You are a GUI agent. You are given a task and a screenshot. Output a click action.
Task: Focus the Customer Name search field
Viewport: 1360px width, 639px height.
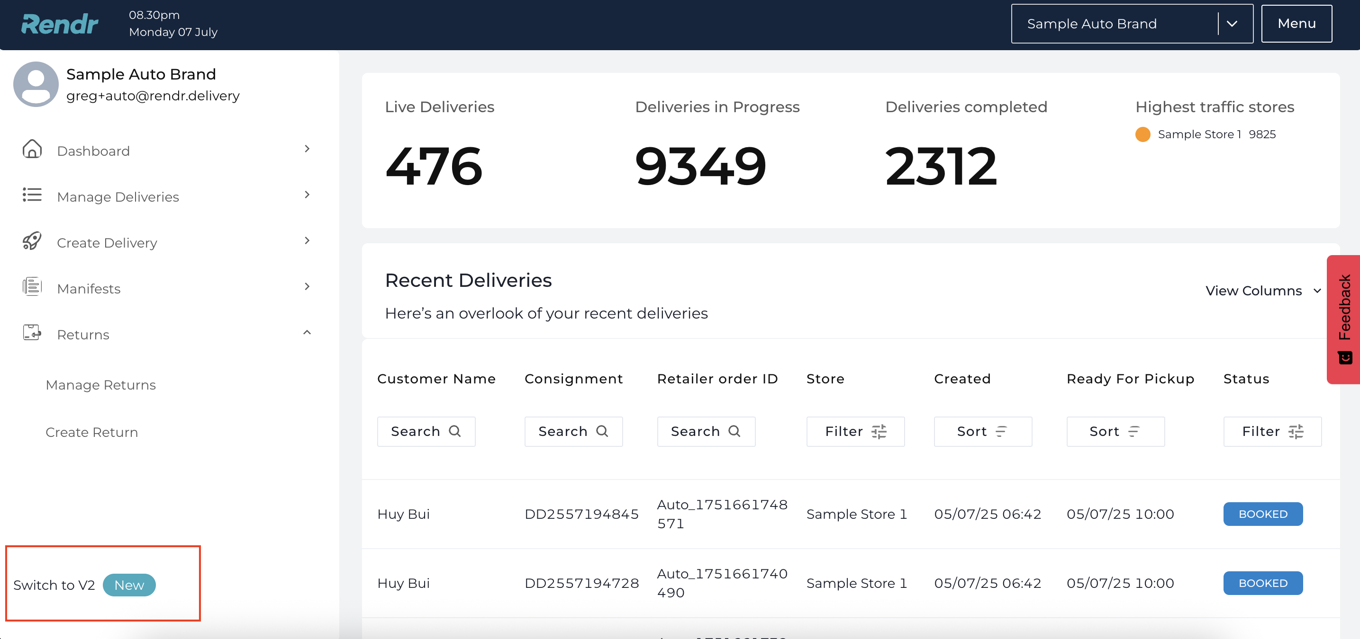coord(426,431)
